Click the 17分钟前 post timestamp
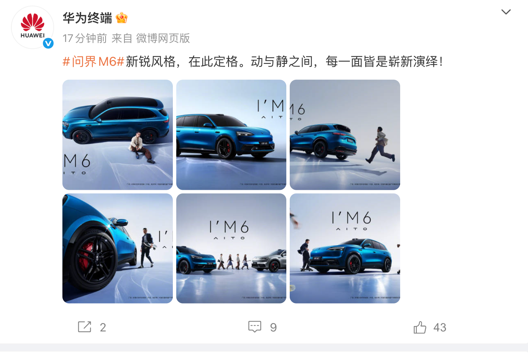 (85, 38)
